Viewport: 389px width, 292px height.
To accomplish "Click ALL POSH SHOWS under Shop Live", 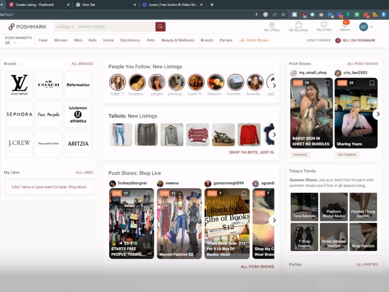I will 257,267.
